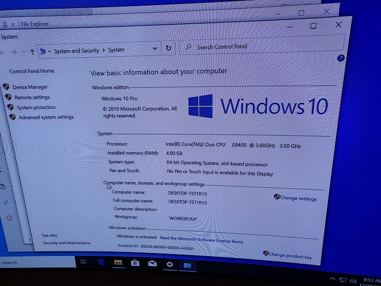Click the shield icon beside Change product key

[x=266, y=253]
